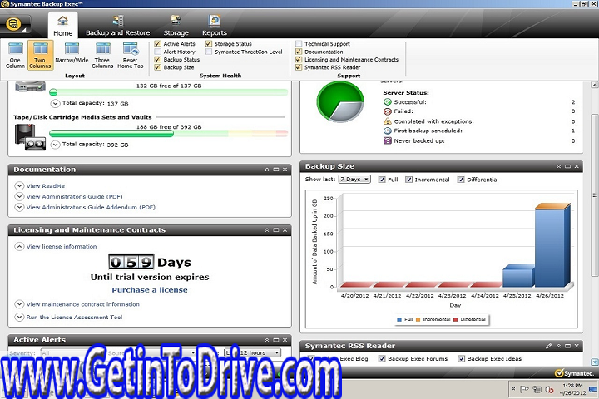The height and width of the screenshot is (399, 599).
Task: Open the Reports tab
Action: (215, 26)
